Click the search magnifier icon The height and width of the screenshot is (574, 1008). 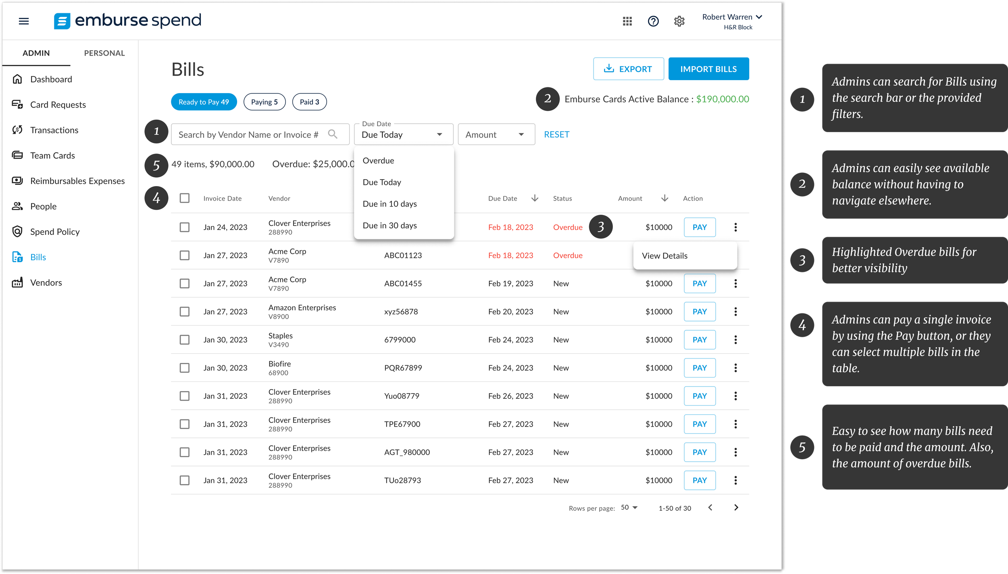point(332,134)
